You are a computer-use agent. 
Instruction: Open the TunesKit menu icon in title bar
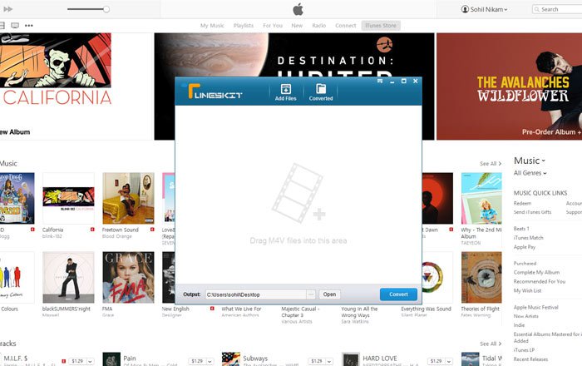tap(380, 81)
